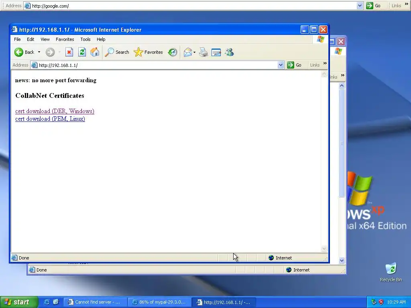Expand the google.com address dropdown
Viewport: 411px width, 308px height.
(360, 6)
